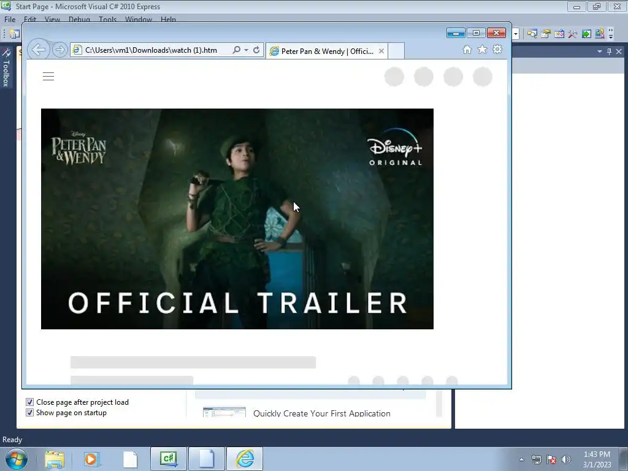Open Quickly Create Your First Application link
The image size is (628, 471).
pos(321,413)
